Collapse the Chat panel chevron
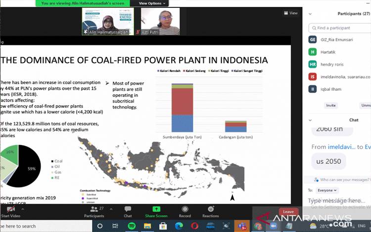This screenshot has width=371, height=232. 310,120
